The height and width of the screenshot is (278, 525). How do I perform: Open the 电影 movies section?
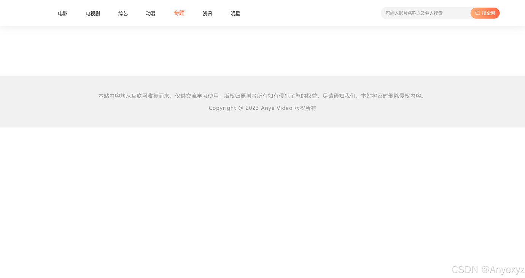pos(62,13)
